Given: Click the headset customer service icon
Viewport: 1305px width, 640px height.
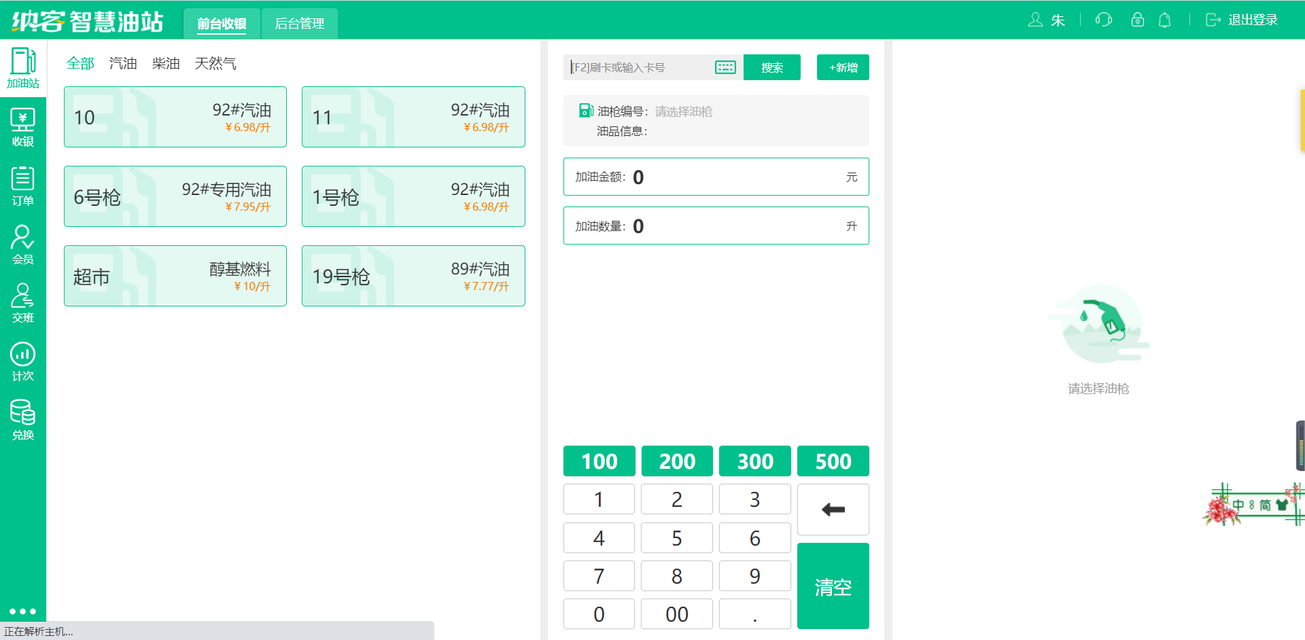Looking at the screenshot, I should click(1103, 20).
